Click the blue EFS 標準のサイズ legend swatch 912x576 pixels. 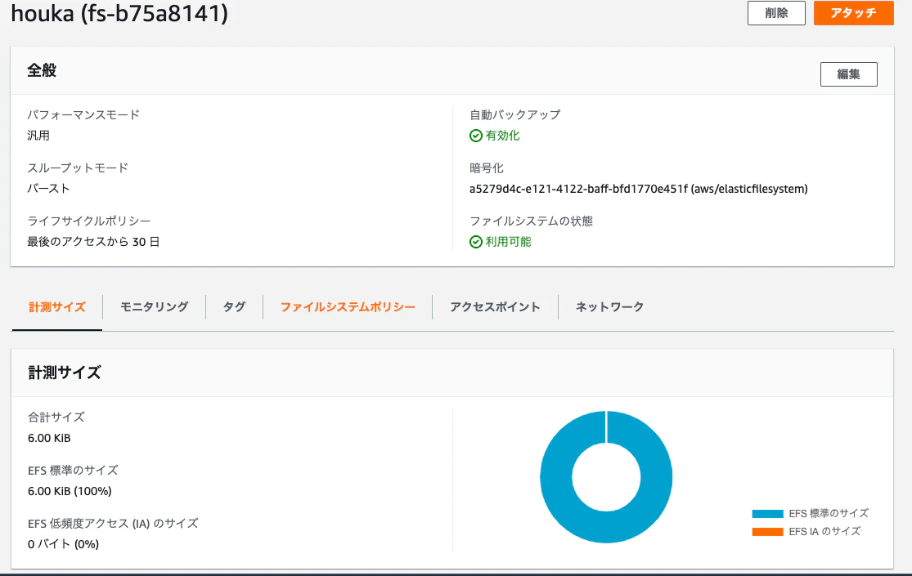768,514
